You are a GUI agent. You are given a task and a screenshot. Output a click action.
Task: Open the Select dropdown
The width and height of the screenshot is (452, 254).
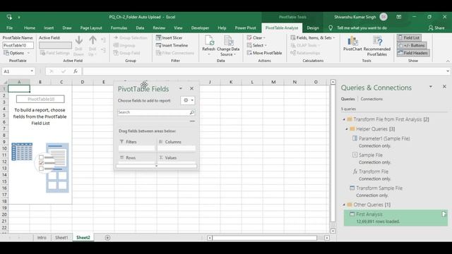[x=256, y=45]
